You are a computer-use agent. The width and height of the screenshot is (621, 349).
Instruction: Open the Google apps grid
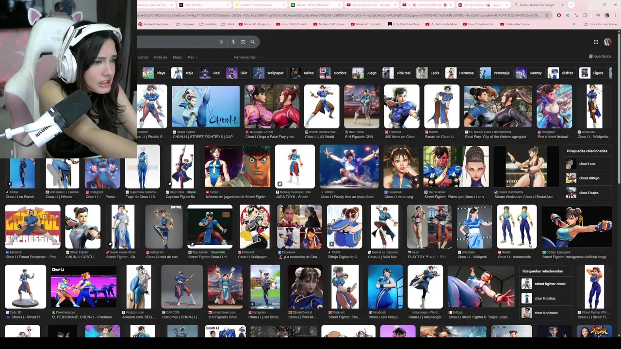(x=596, y=42)
